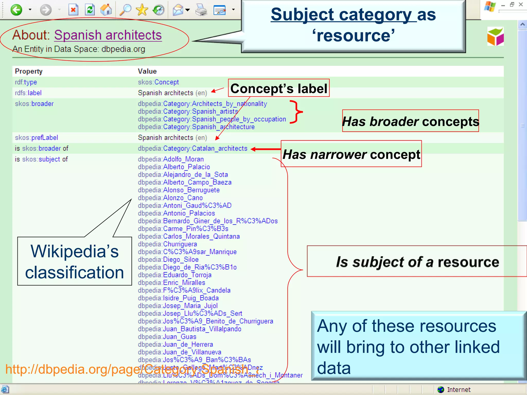Image resolution: width=527 pixels, height=395 pixels.
Task: Click the vertical scrollbar thumb
Action: coord(523,125)
